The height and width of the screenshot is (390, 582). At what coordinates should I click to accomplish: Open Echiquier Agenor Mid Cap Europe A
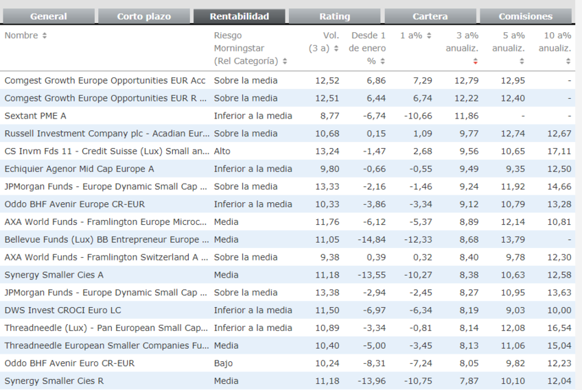point(79,169)
